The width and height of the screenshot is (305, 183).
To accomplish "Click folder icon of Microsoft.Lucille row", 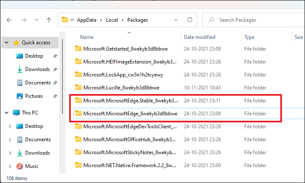I will click(78, 87).
